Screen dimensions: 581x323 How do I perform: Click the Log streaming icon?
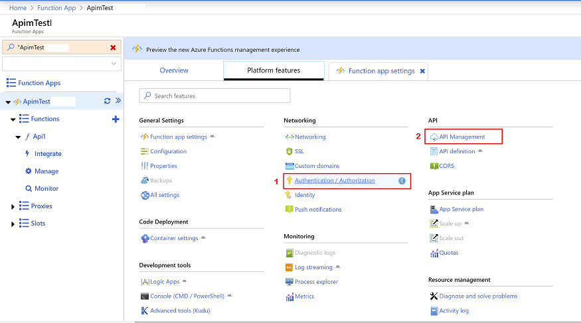[x=290, y=267]
